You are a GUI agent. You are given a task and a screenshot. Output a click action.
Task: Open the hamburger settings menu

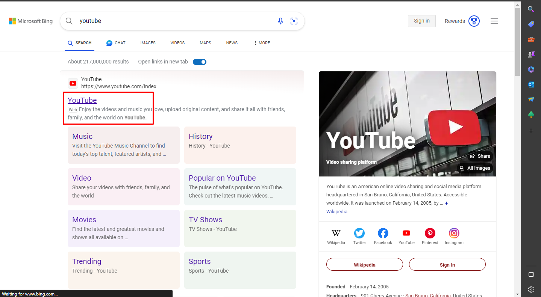coord(494,21)
